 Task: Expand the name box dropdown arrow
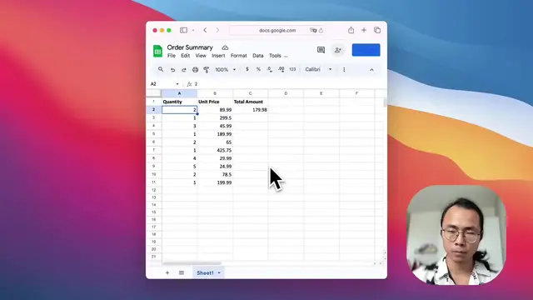177,84
